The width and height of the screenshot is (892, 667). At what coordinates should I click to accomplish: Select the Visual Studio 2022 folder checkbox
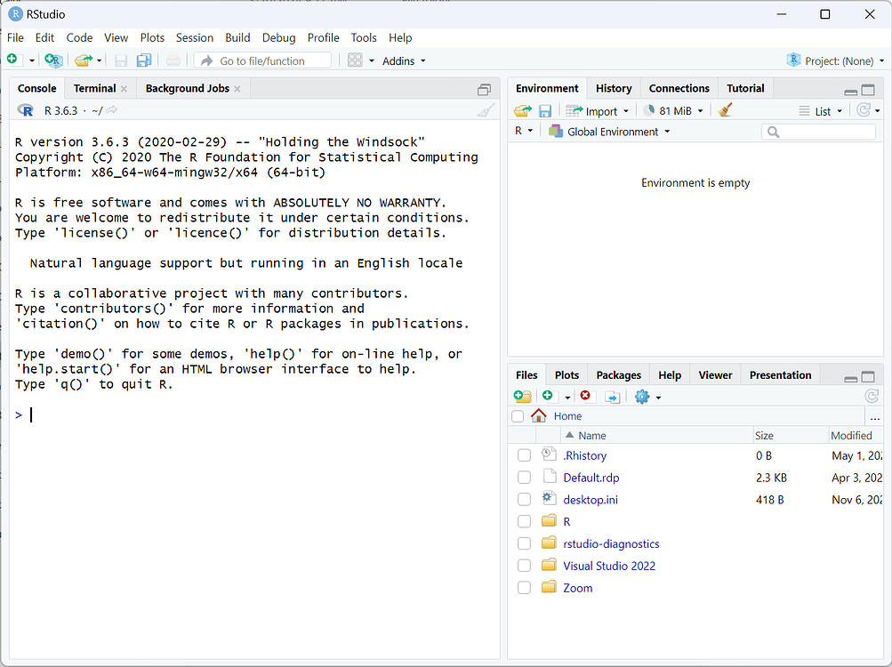click(524, 566)
